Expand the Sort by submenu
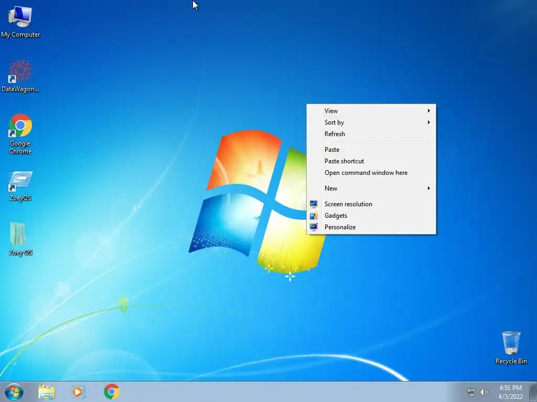 371,122
